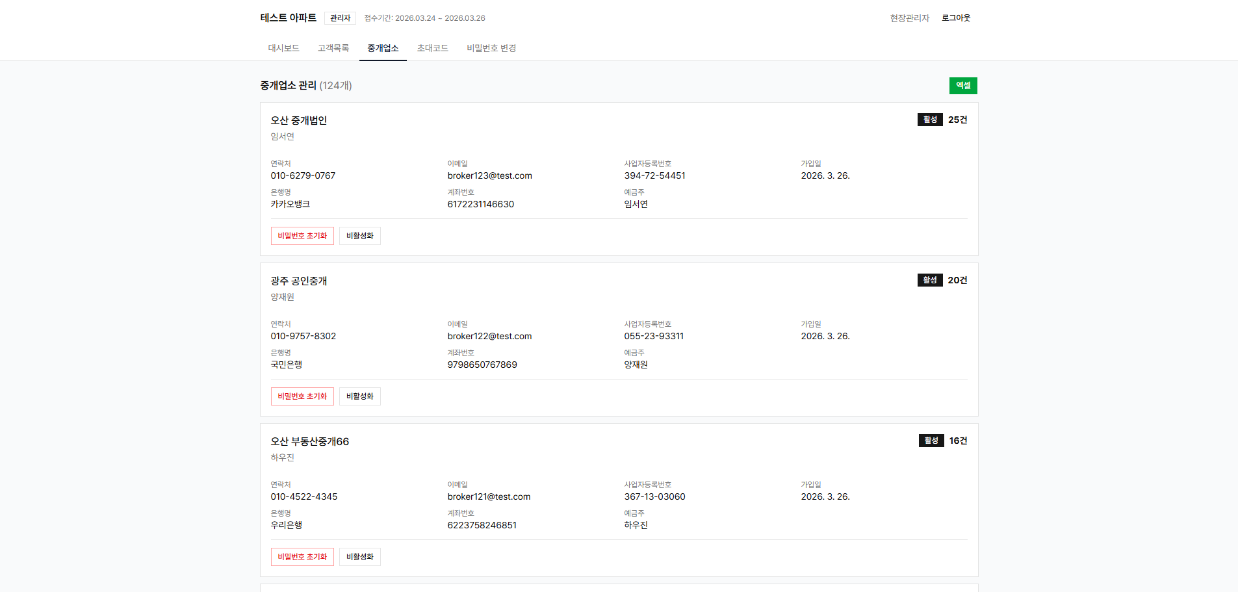Reset password for 광주 공인중개
The image size is (1238, 592).
coord(302,396)
